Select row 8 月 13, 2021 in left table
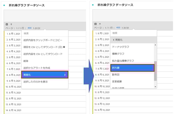The height and width of the screenshot is (114, 174). (x=45, y=105)
